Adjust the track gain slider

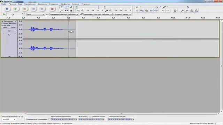[x=9, y=31]
